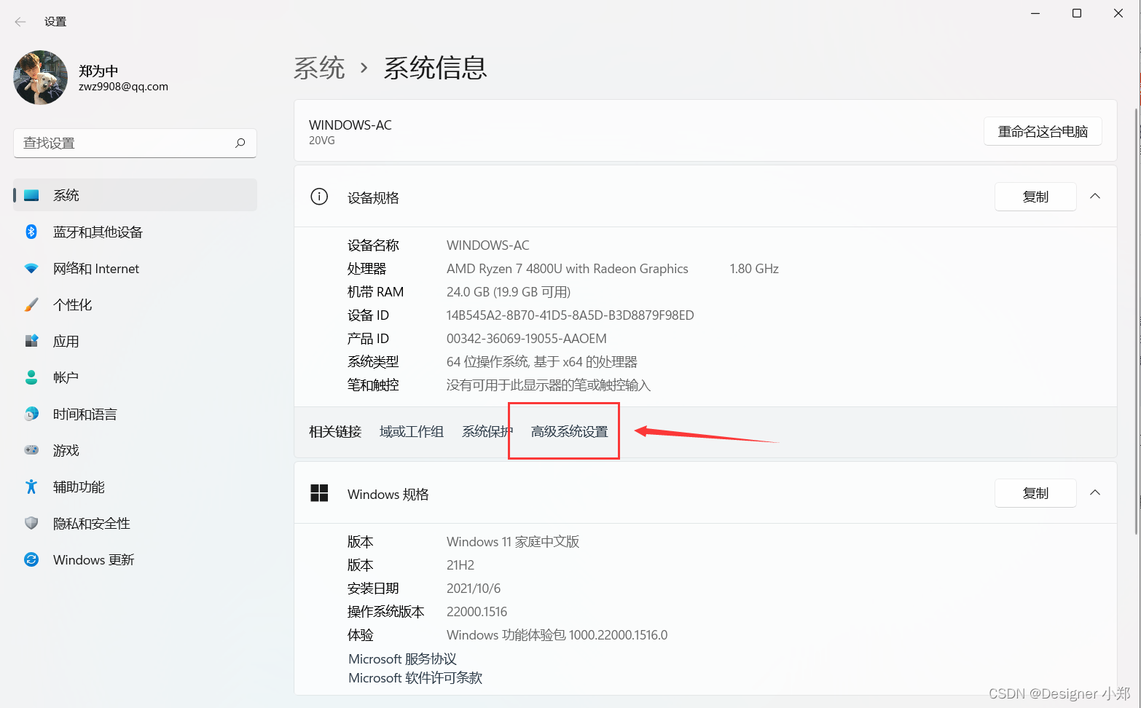The image size is (1141, 708).
Task: Click the gamepad icon for 游戏
Action: coord(31,450)
